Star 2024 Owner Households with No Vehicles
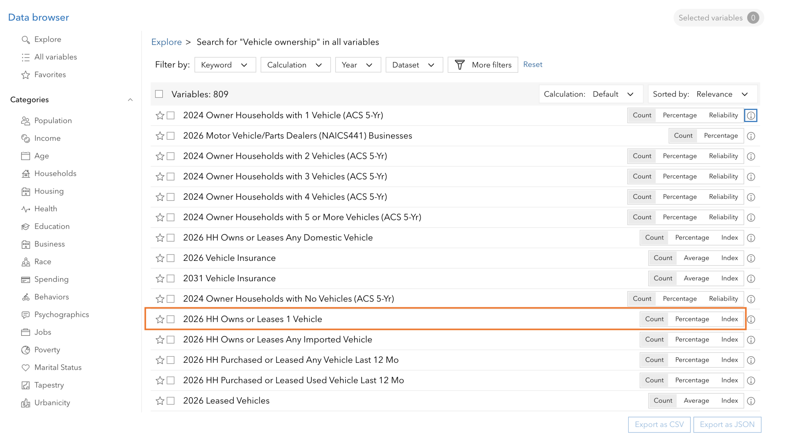 (x=160, y=298)
